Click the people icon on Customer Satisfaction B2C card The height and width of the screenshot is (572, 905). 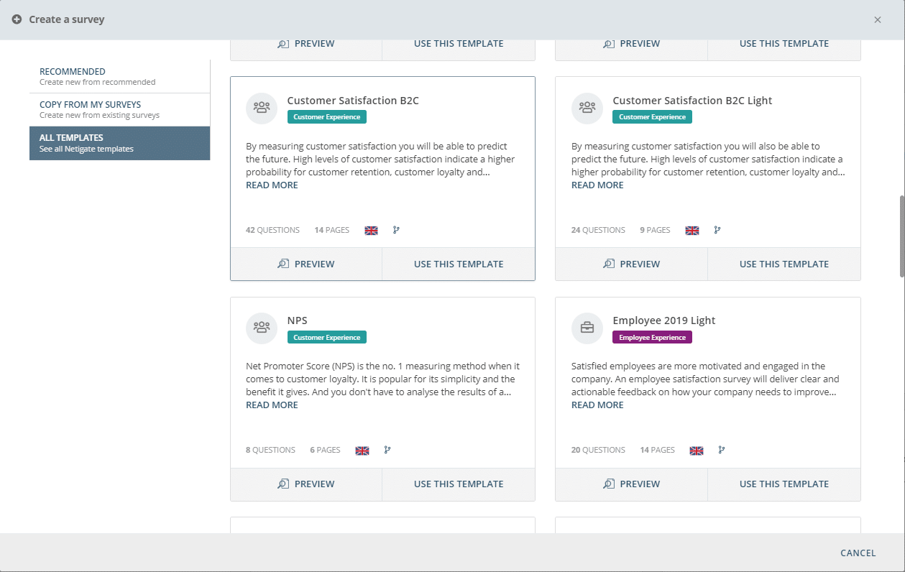(x=261, y=108)
